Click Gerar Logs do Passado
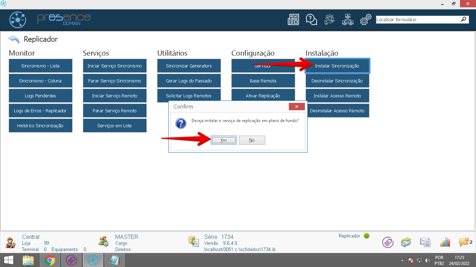 coord(189,81)
